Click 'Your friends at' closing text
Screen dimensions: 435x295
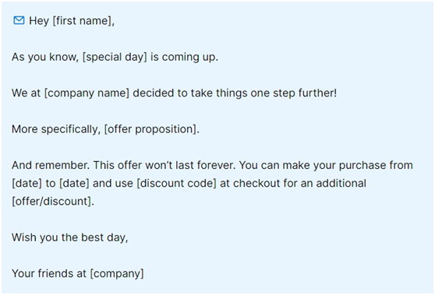49,274
